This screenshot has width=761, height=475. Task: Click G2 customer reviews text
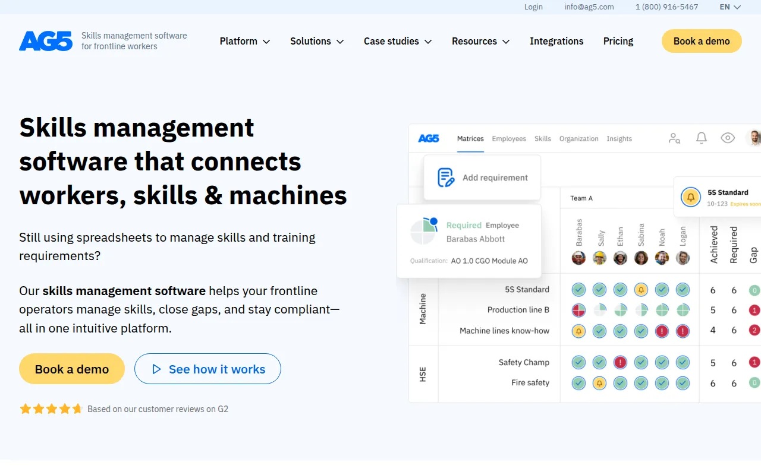pos(158,409)
